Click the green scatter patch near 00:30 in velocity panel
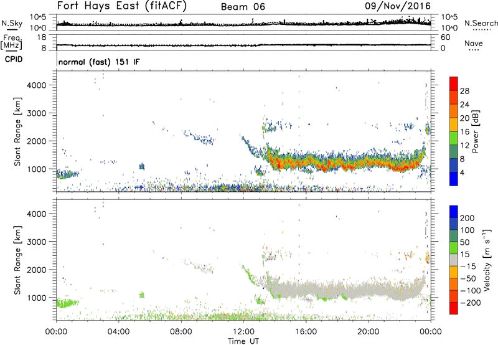This screenshot has height=345, width=498. tap(67, 303)
